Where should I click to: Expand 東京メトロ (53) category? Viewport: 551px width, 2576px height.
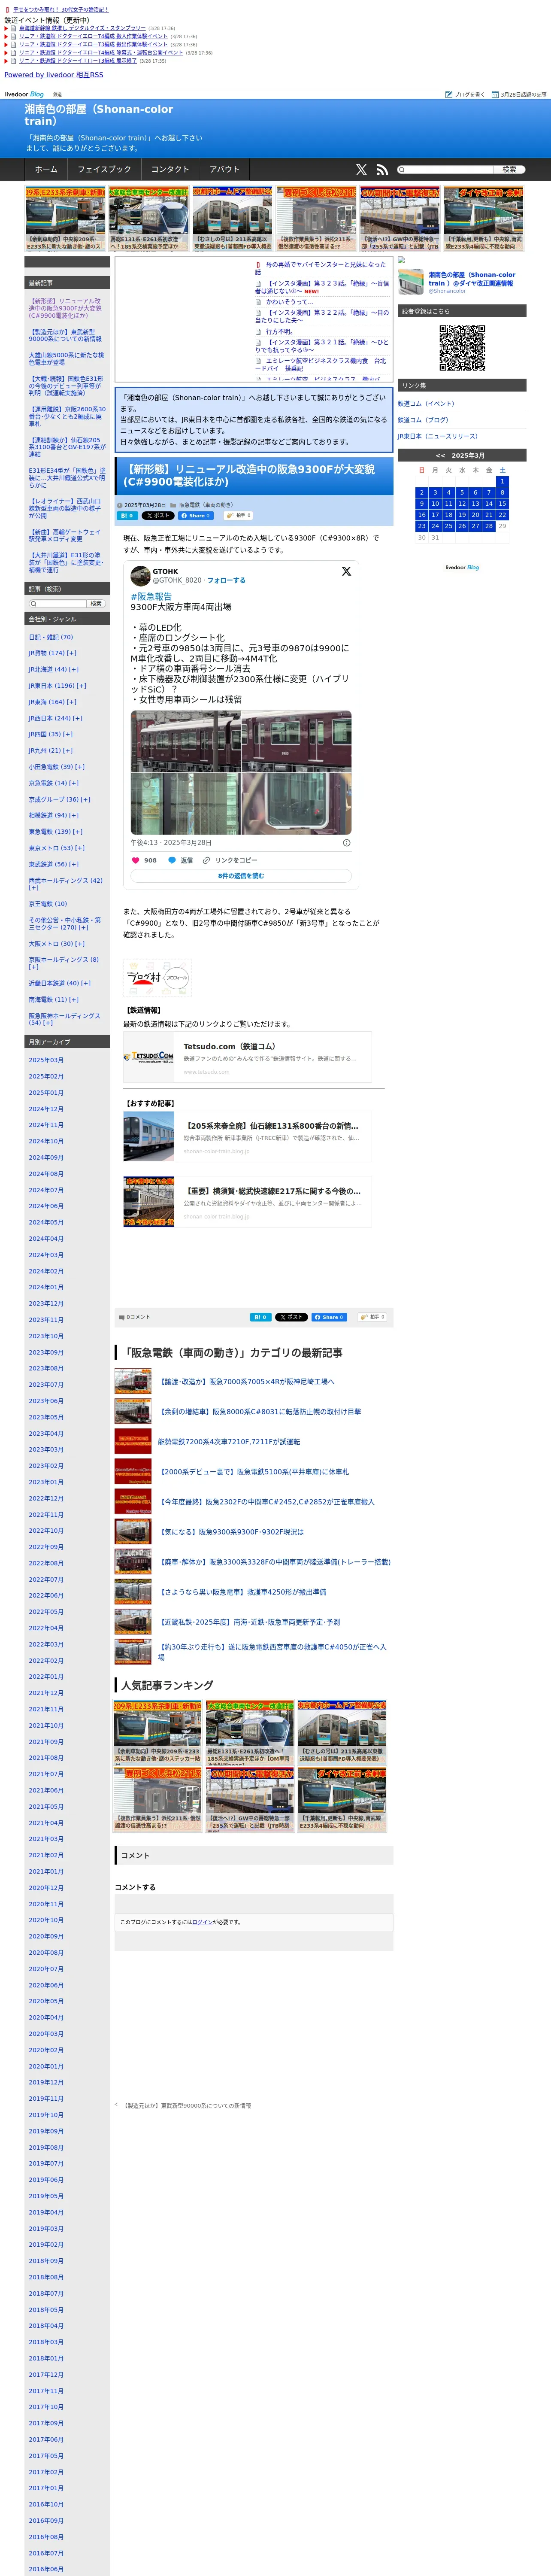[80, 848]
